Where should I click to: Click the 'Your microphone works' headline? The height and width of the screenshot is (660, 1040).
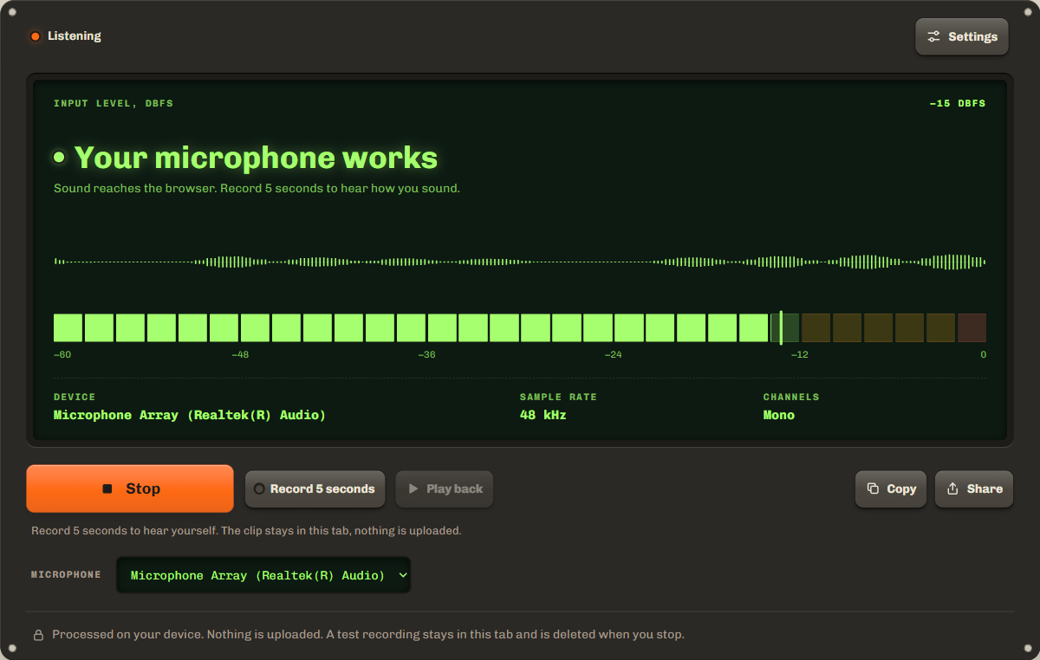(x=256, y=158)
